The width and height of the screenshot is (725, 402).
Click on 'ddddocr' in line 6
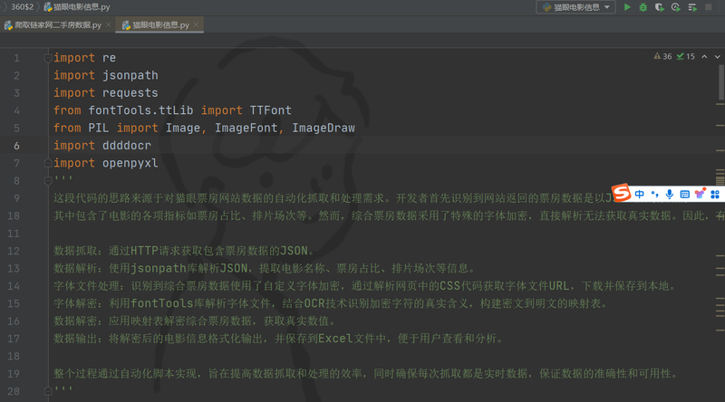tap(127, 146)
